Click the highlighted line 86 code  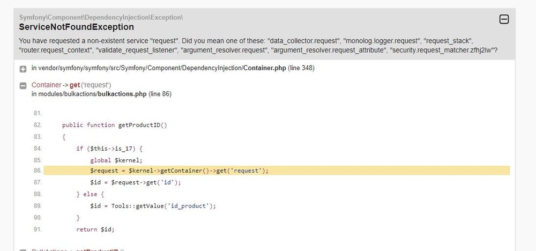pos(179,171)
